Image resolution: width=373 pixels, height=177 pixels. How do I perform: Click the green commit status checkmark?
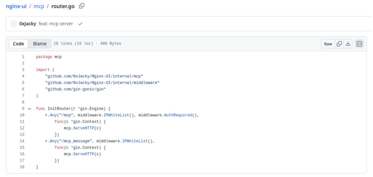click(80, 24)
